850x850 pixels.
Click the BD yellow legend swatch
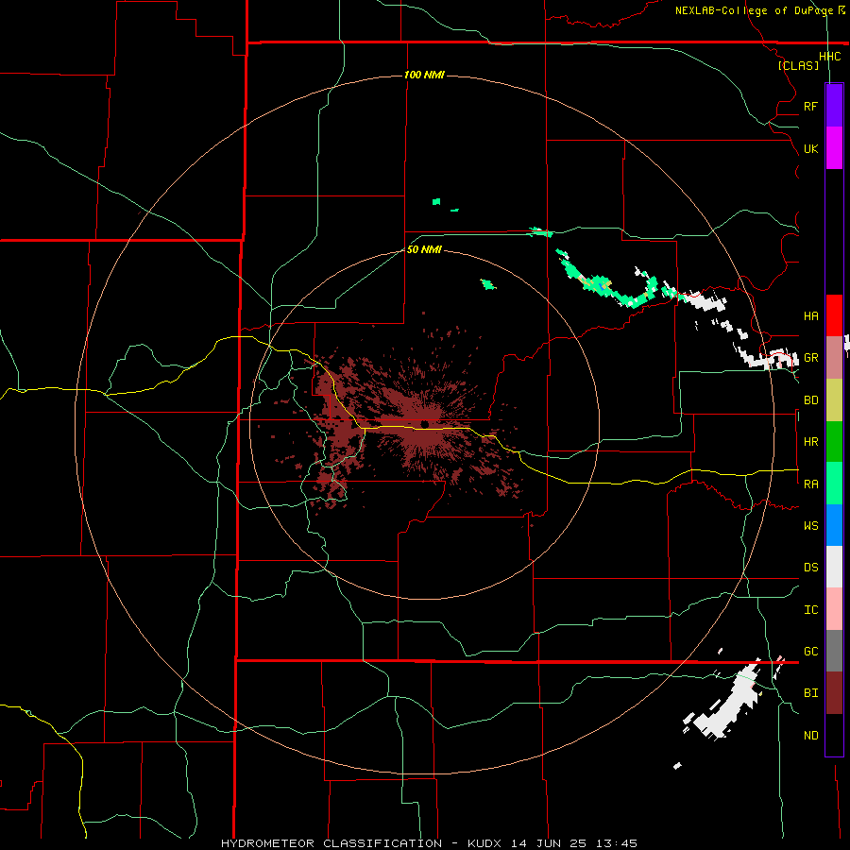(834, 400)
